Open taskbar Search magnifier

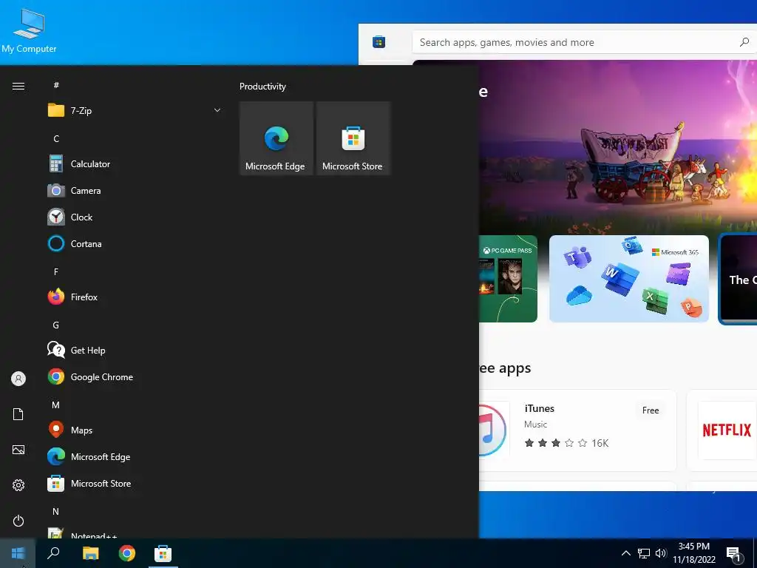pos(53,553)
